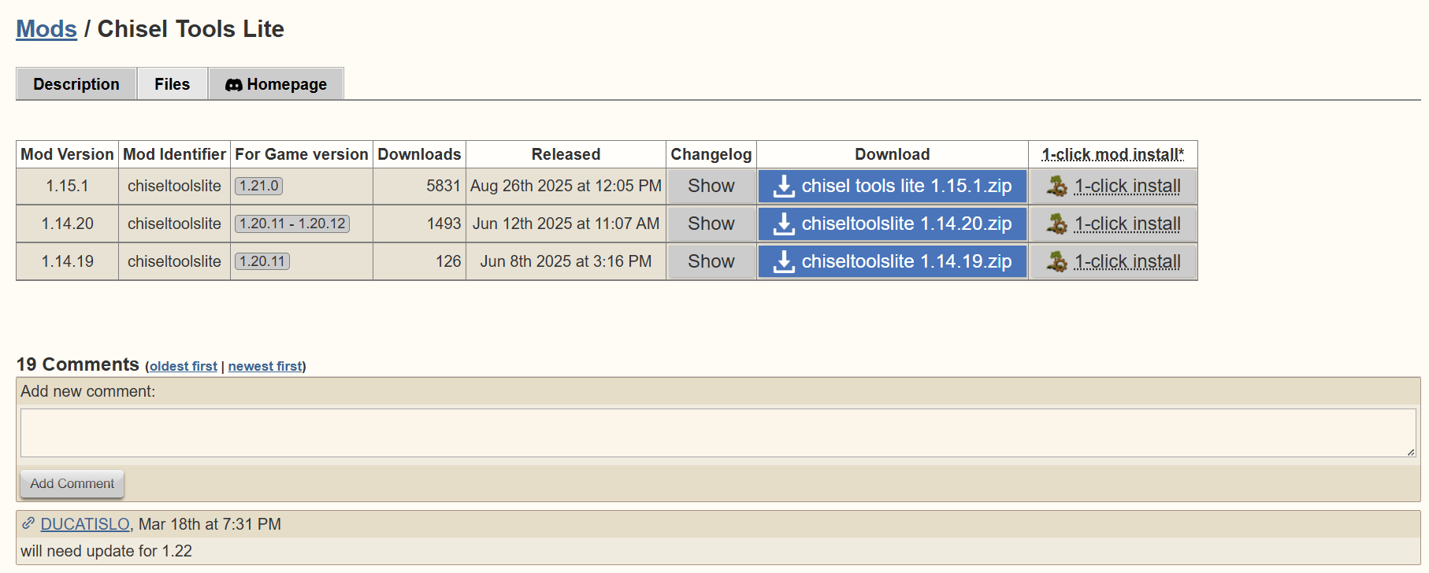Image resolution: width=1429 pixels, height=573 pixels.
Task: Submit with the Add Comment button
Action: [x=72, y=484]
